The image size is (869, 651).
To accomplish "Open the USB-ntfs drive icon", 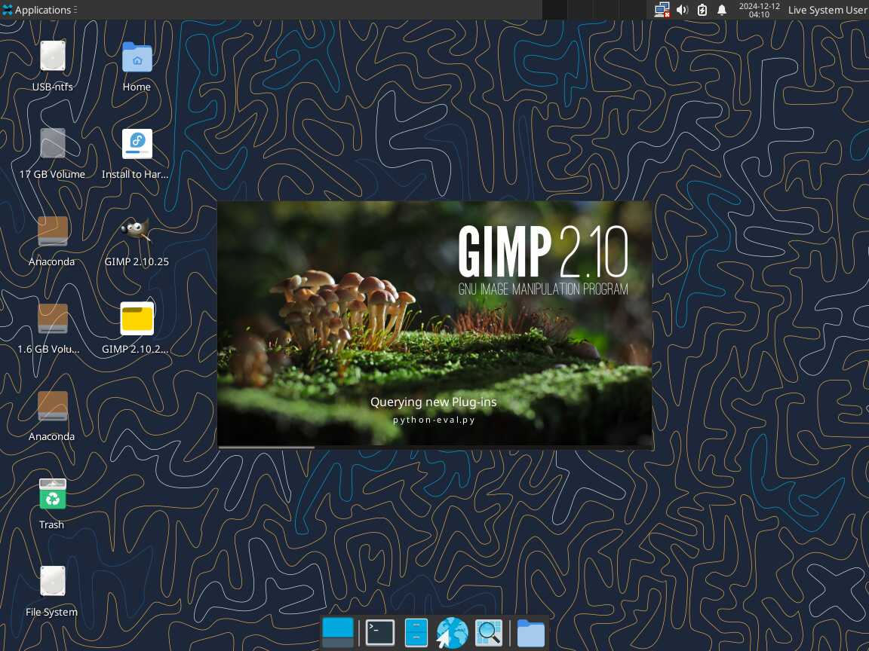I will coord(53,56).
